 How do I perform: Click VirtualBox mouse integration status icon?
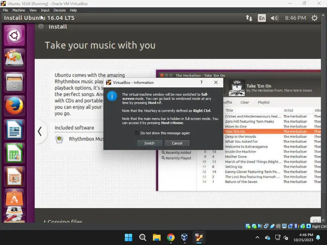click(303, 226)
